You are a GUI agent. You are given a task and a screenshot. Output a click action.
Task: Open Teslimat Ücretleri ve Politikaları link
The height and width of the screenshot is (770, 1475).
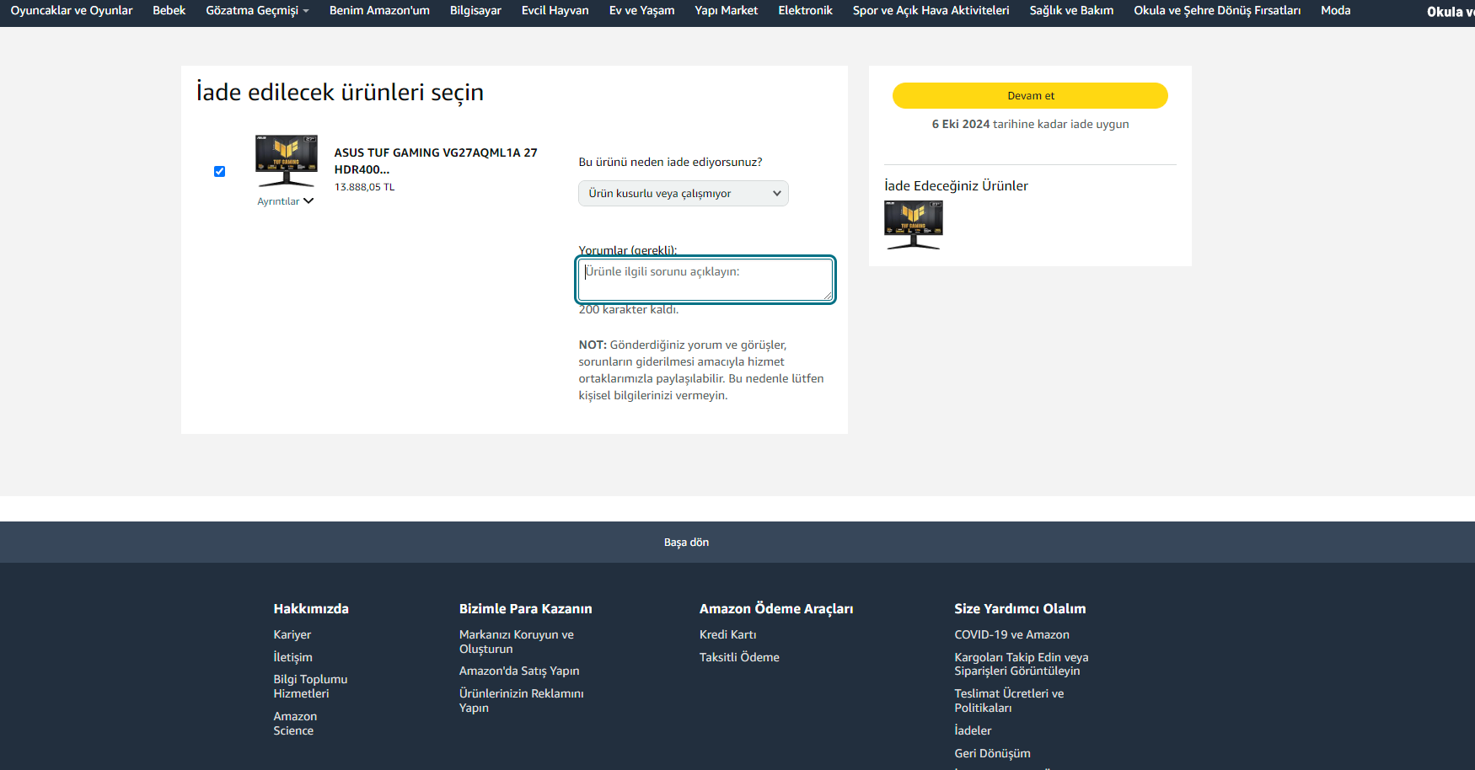pyautogui.click(x=1009, y=701)
